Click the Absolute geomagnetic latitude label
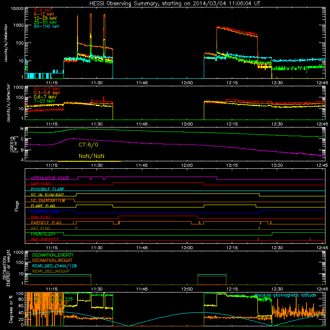This screenshot has width=330, height=330. pyautogui.click(x=285, y=295)
